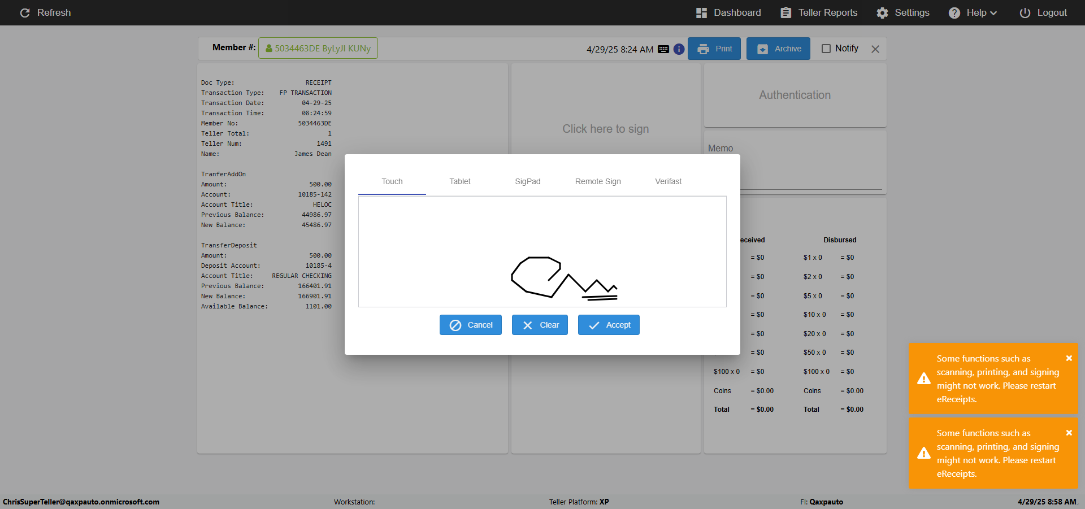
Task: Click the Help question mark icon
Action: click(x=954, y=12)
